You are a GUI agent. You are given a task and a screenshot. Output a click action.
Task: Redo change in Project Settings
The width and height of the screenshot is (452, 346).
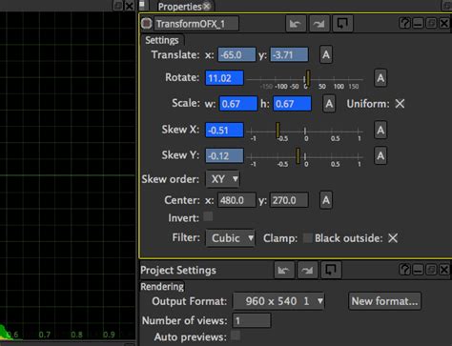pyautogui.click(x=307, y=271)
